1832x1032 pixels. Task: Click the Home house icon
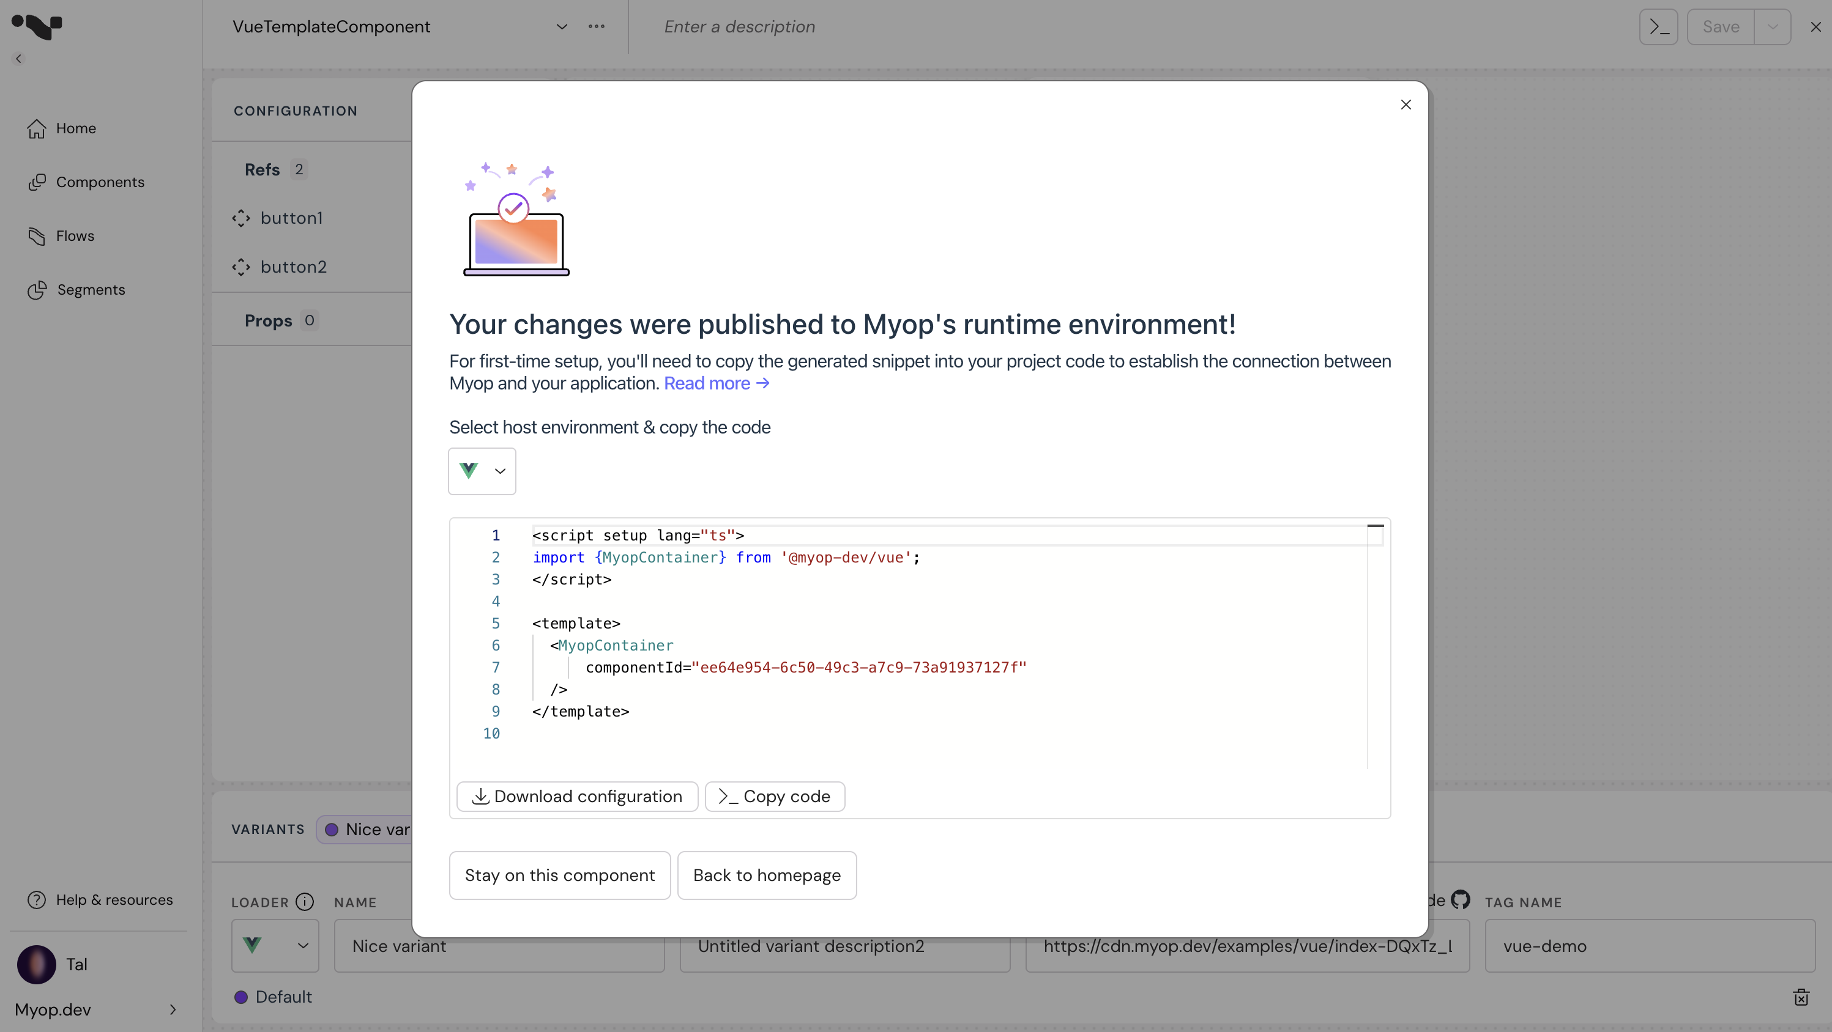point(36,128)
